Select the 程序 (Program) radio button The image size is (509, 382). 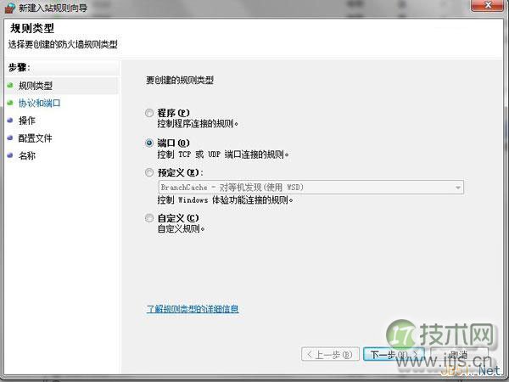150,112
